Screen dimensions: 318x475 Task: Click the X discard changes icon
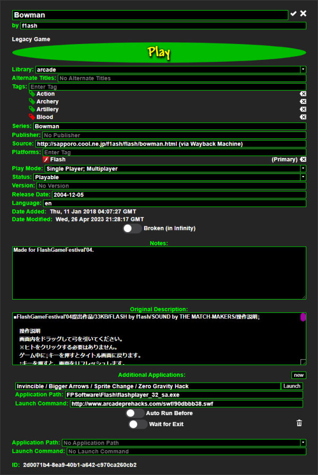point(303,14)
